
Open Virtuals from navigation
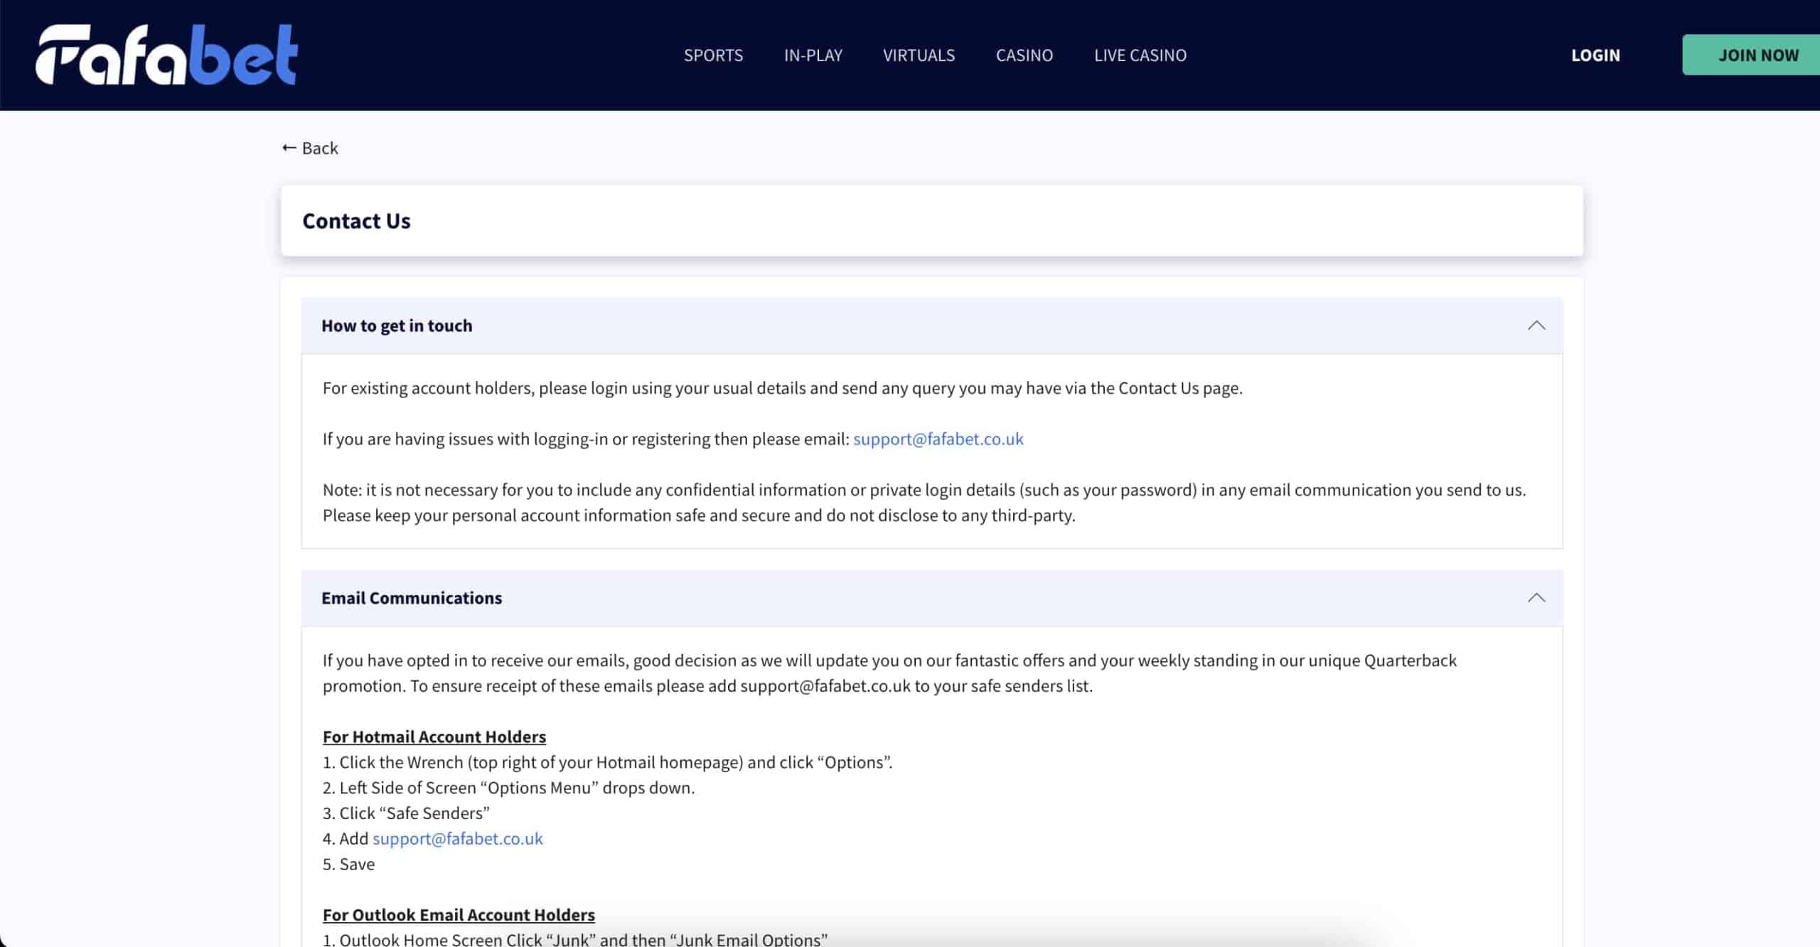[919, 55]
